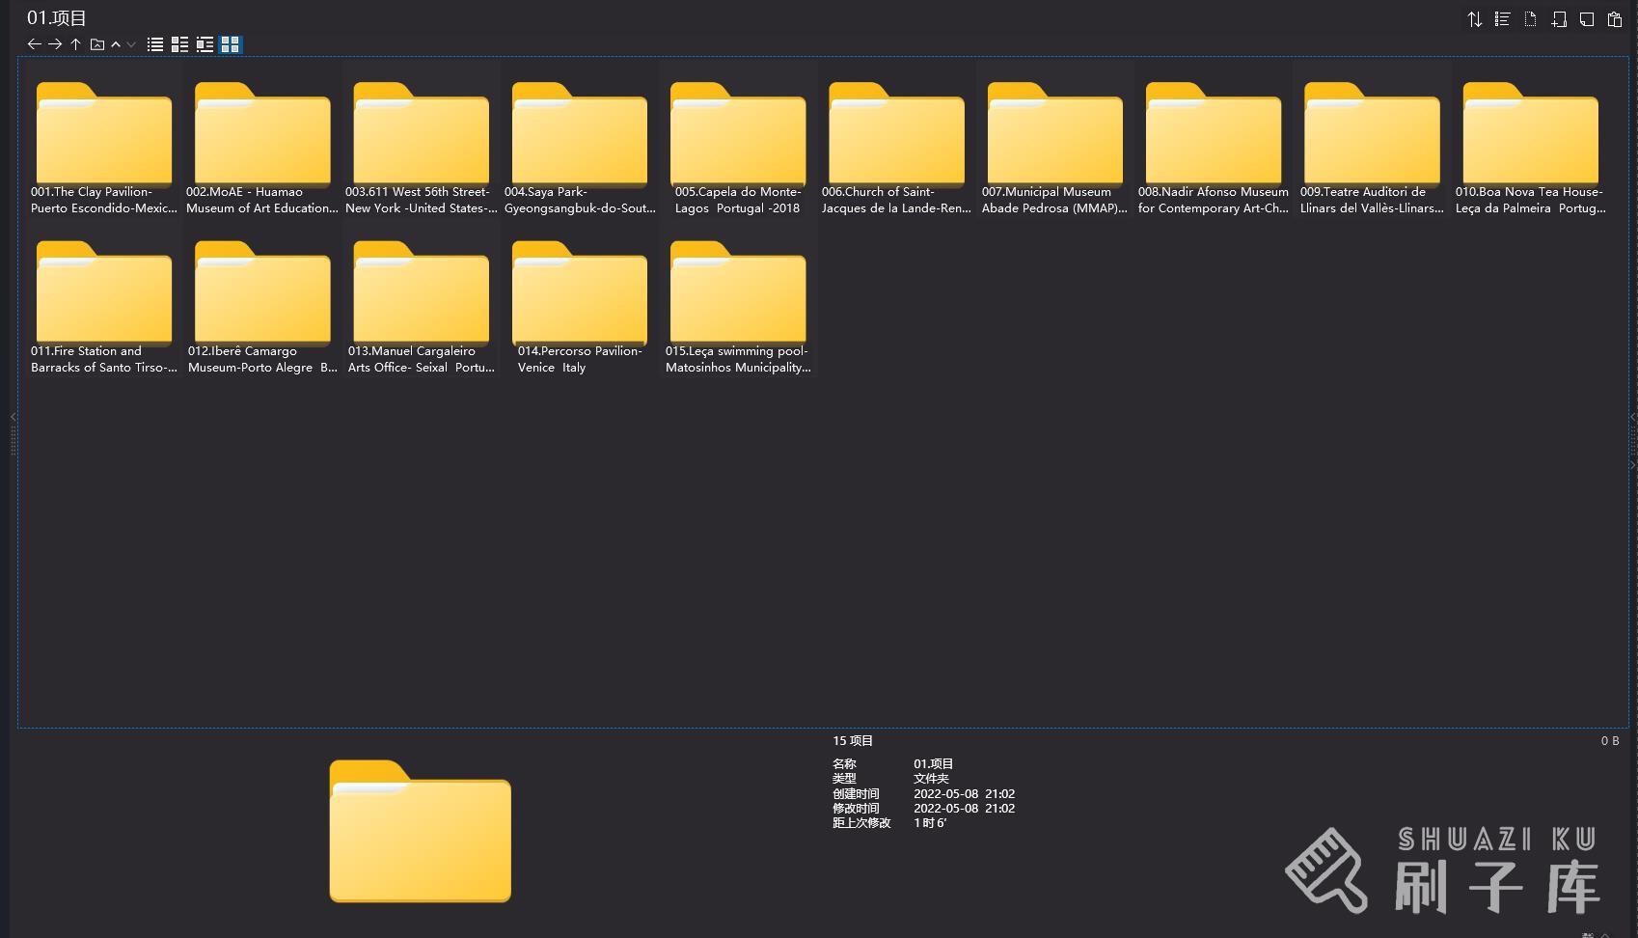Click the large folder preview image
Viewport: 1638px width, 938px height.
point(420,831)
